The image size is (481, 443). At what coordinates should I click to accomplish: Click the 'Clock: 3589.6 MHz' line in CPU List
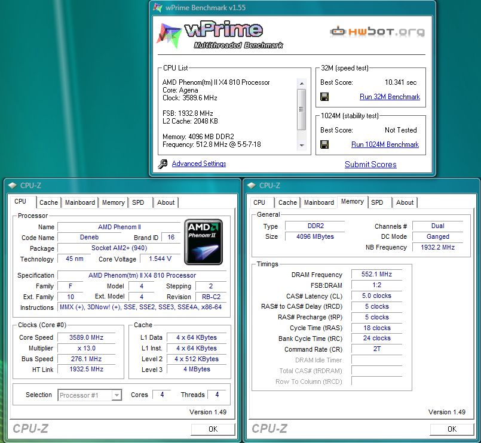[x=190, y=98]
